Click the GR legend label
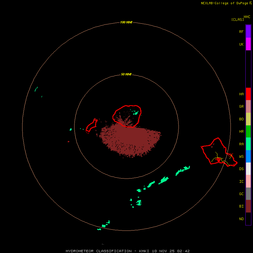This screenshot has width=253, height=253. [x=241, y=107]
